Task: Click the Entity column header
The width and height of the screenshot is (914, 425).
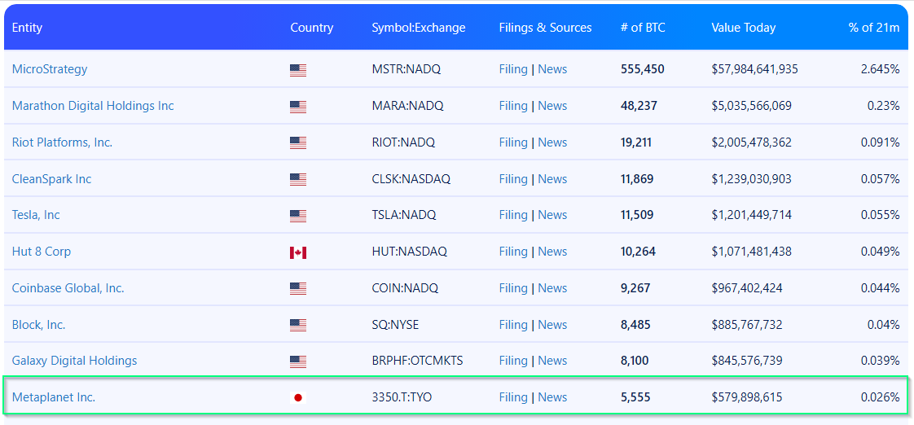Action: pyautogui.click(x=27, y=28)
